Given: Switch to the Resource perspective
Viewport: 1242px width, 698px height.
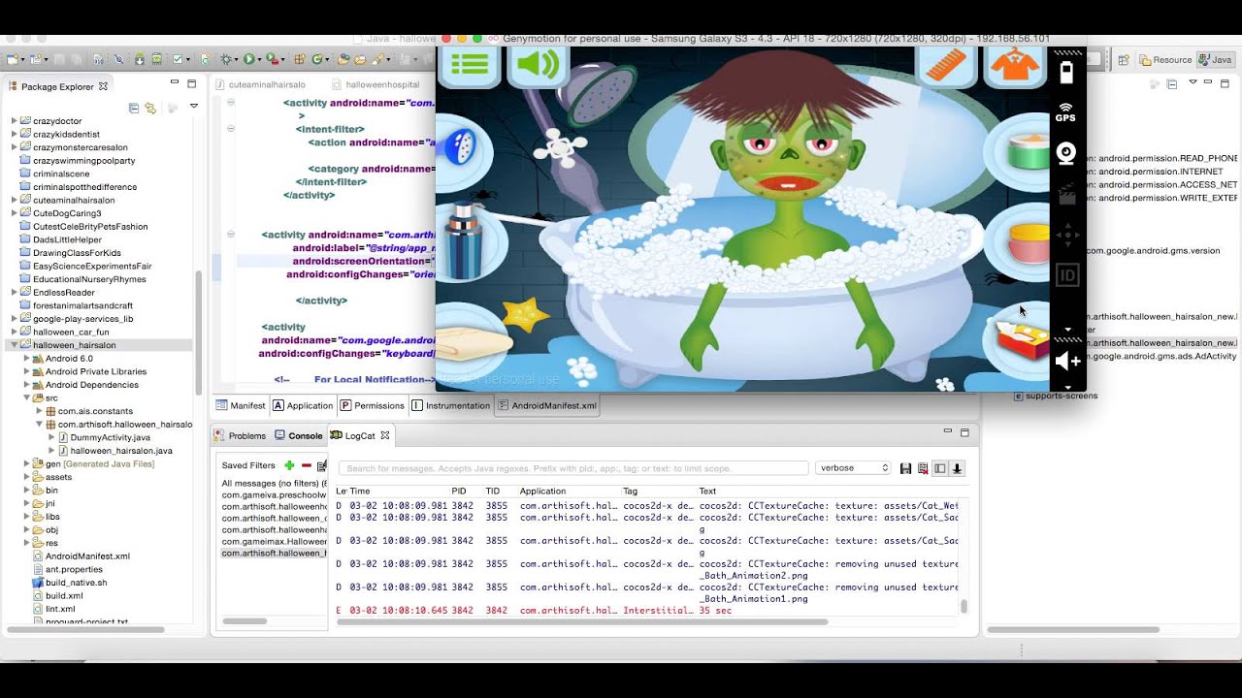Looking at the screenshot, I should pyautogui.click(x=1165, y=59).
